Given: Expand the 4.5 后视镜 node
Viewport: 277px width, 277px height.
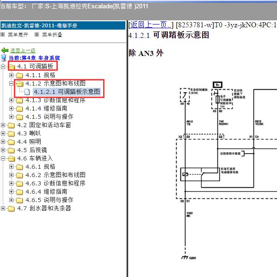Looking at the screenshot, I should pos(3,150).
